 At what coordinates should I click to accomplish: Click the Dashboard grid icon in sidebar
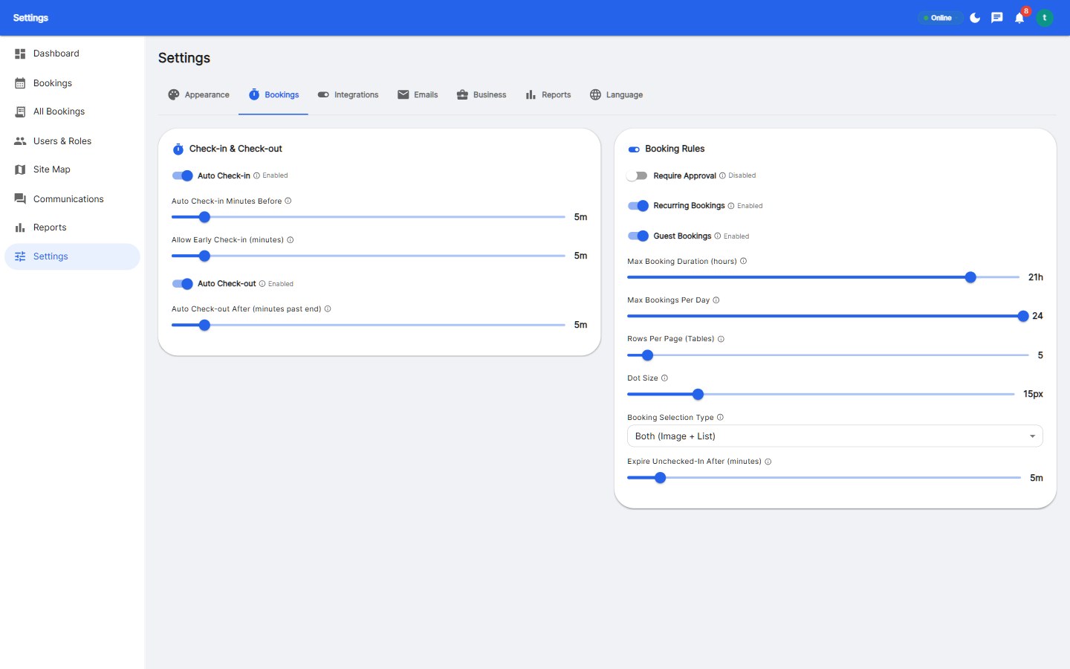[20, 54]
